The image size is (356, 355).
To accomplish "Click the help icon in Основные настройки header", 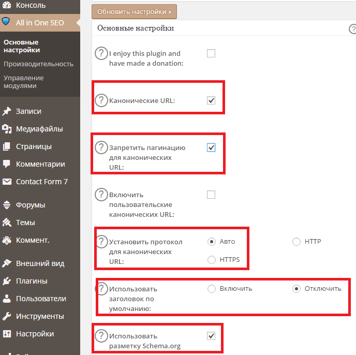I will (x=353, y=29).
